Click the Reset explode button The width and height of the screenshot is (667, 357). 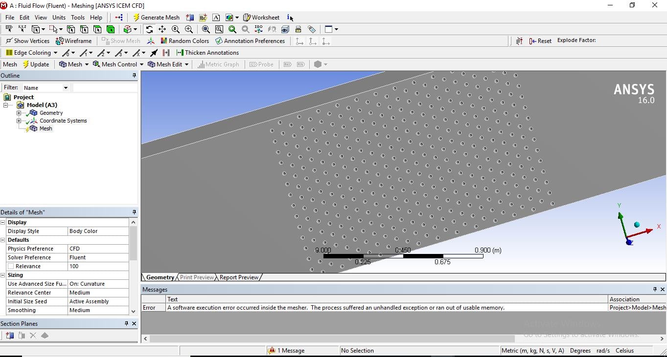coord(540,41)
